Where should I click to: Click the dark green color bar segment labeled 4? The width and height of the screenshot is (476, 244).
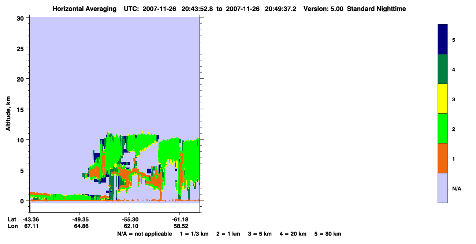pyautogui.click(x=443, y=69)
